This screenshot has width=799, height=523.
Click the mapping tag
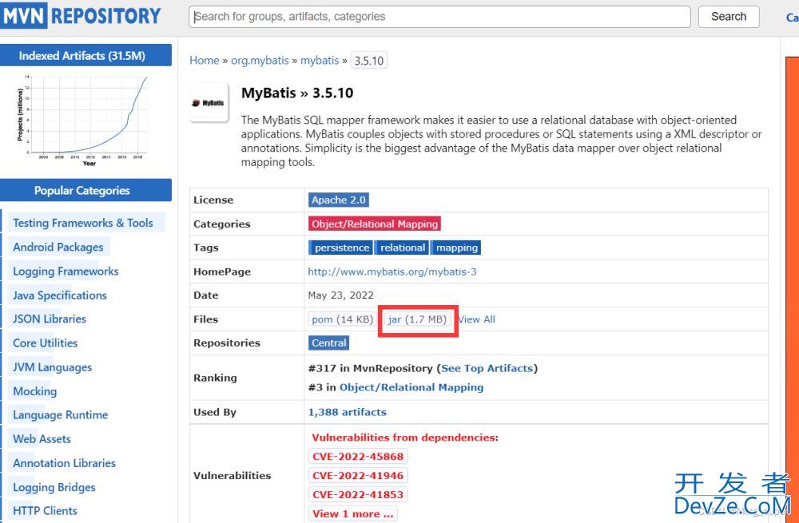tap(457, 248)
